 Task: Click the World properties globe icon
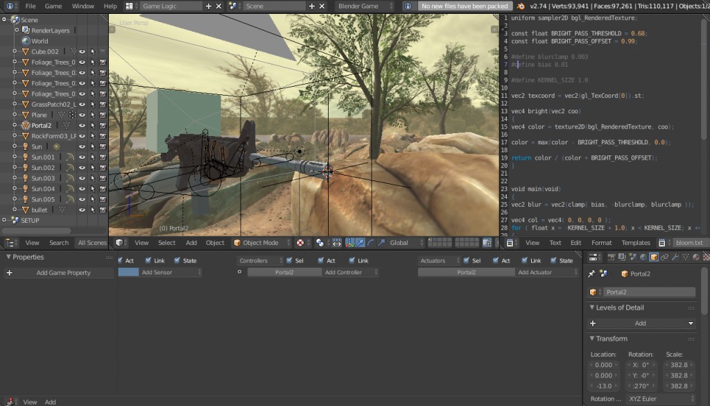(x=643, y=257)
